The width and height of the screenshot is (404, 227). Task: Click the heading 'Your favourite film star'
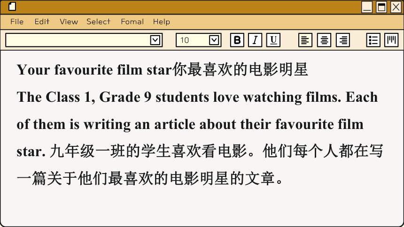(94, 70)
